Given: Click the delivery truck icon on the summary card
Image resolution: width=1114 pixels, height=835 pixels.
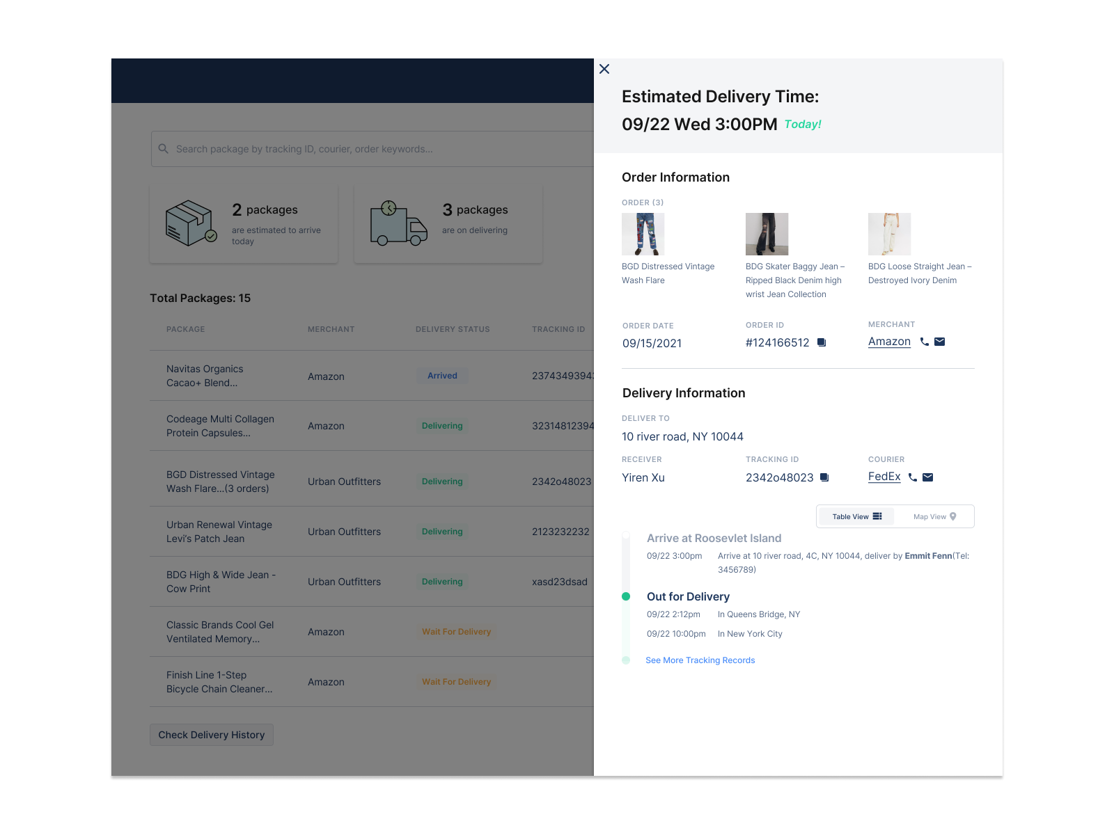Looking at the screenshot, I should point(398,224).
